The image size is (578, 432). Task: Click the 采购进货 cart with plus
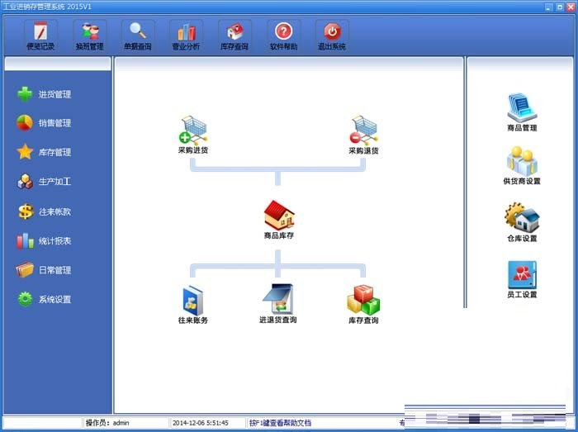pyautogui.click(x=193, y=135)
